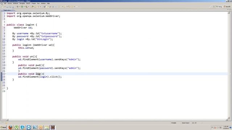Click the New file toolbar icon
Viewport: 232px width, 130px height.
3,6
